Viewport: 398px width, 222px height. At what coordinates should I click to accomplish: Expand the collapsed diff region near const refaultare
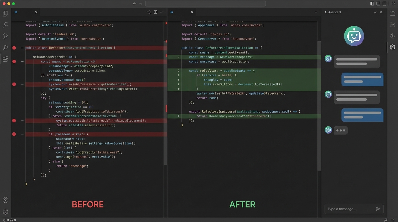pos(178,71)
